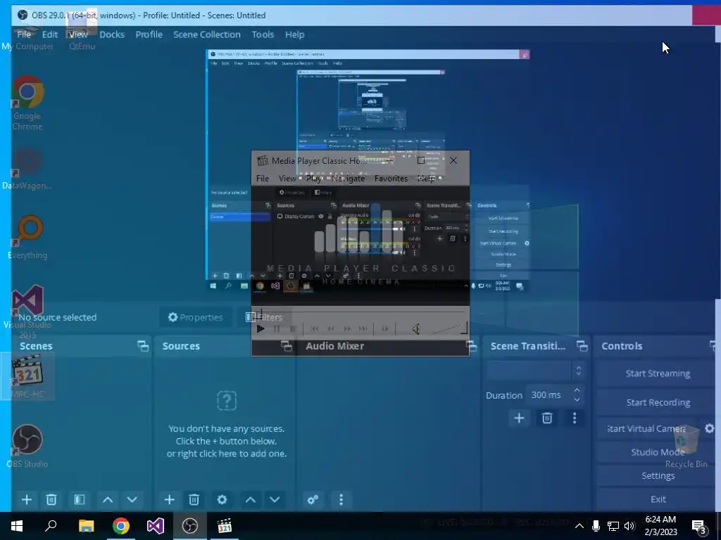Remove source using Sources trash icon

pyautogui.click(x=194, y=500)
